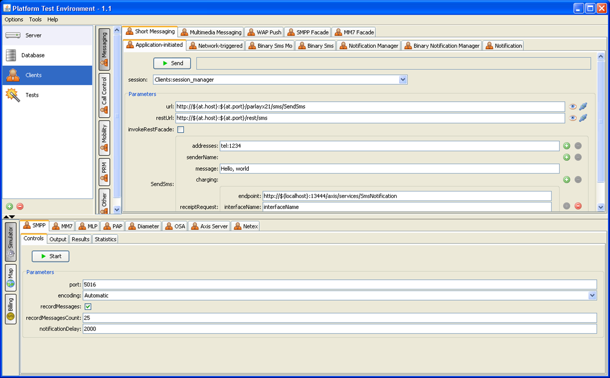Open the Help menu
Image resolution: width=610 pixels, height=378 pixels.
(x=53, y=19)
